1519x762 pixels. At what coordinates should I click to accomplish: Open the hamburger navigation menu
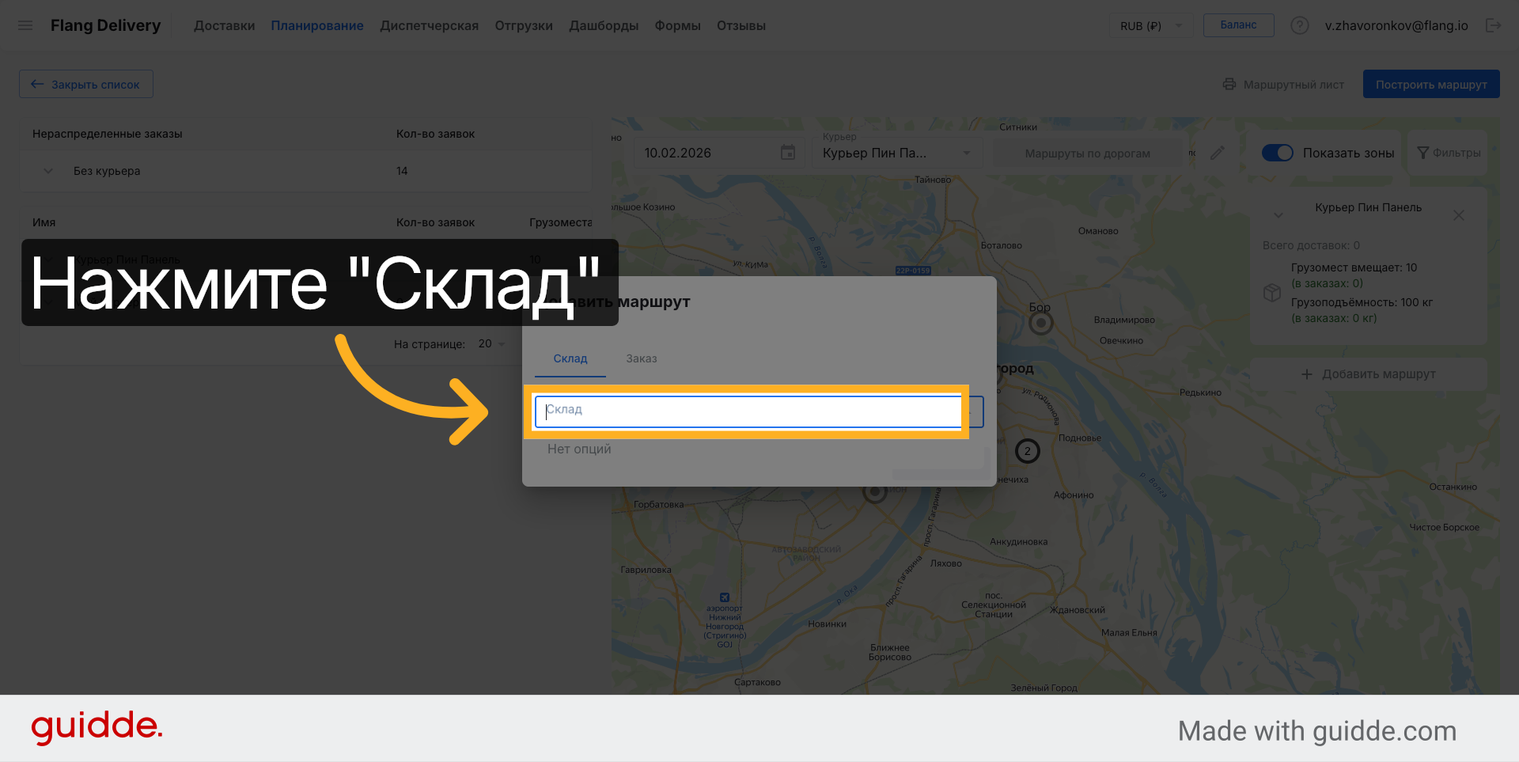(25, 25)
